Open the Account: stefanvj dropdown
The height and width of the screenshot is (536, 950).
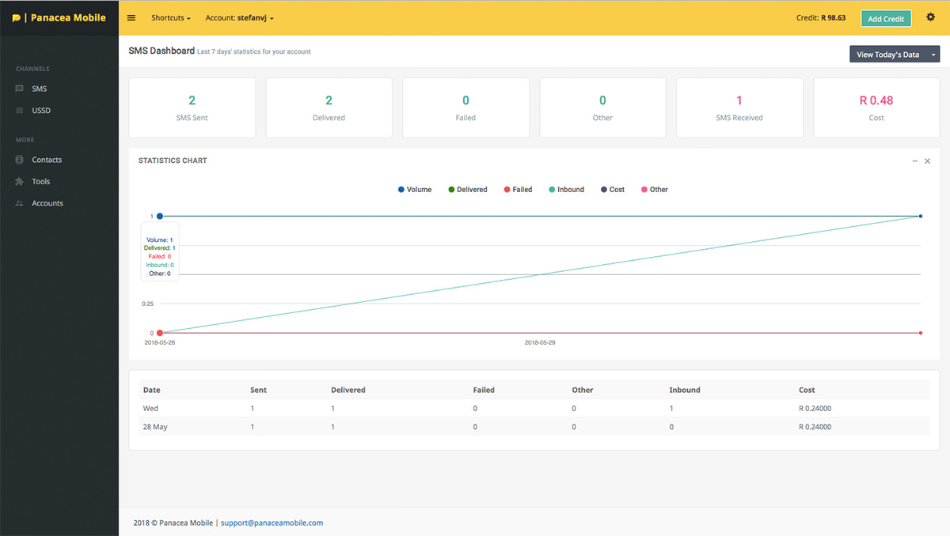240,18
